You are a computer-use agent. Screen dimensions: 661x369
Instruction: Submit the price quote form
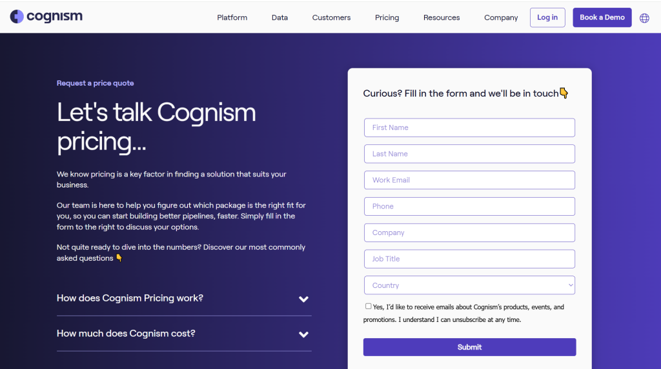pos(469,347)
